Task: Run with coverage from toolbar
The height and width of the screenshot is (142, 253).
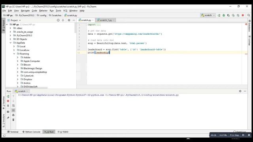Action: [228, 15]
